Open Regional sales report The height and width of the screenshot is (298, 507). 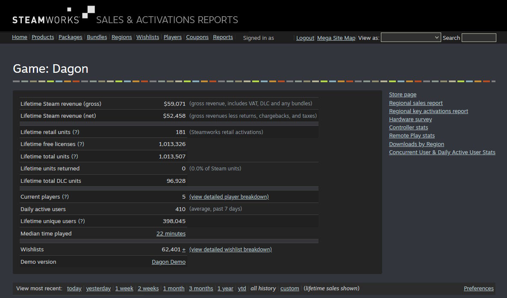click(416, 103)
